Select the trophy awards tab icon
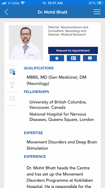105x188 pixels. coord(12,85)
